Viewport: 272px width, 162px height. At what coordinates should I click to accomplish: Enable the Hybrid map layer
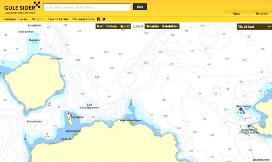(124, 26)
